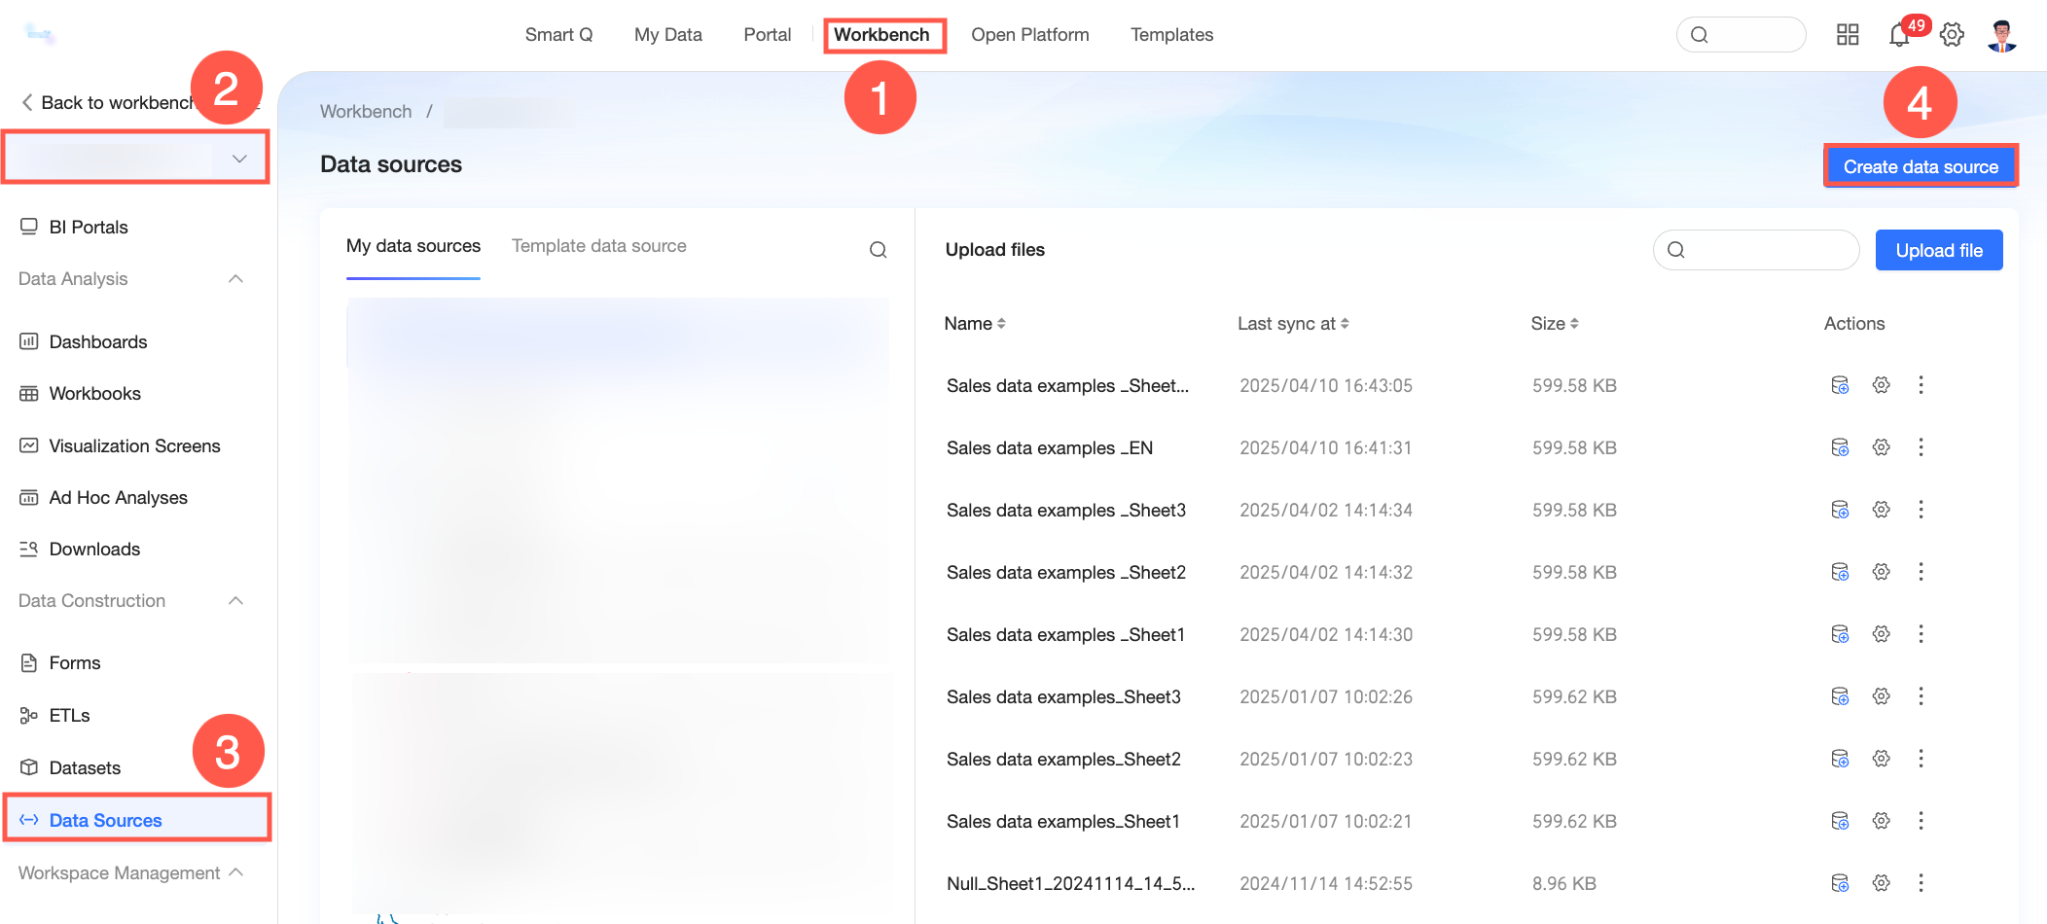The height and width of the screenshot is (924, 2047).
Task: Sort files by Last sync at
Action: [x=1293, y=324]
